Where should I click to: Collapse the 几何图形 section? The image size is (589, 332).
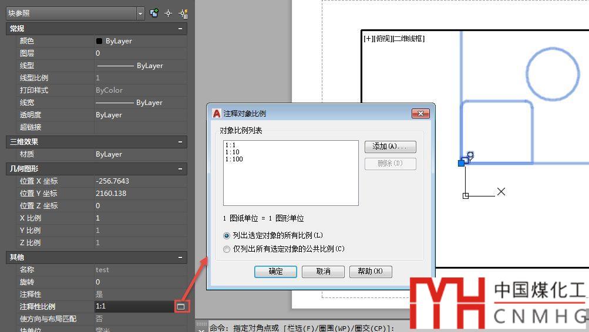[180, 168]
